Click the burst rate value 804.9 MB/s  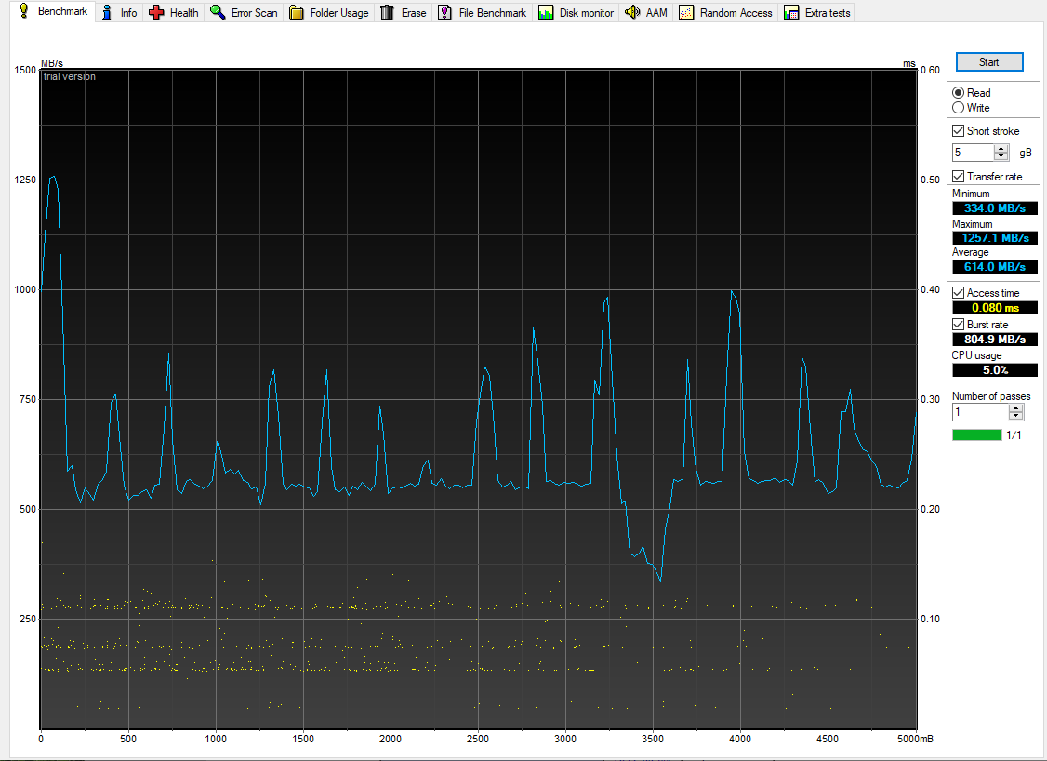(995, 340)
